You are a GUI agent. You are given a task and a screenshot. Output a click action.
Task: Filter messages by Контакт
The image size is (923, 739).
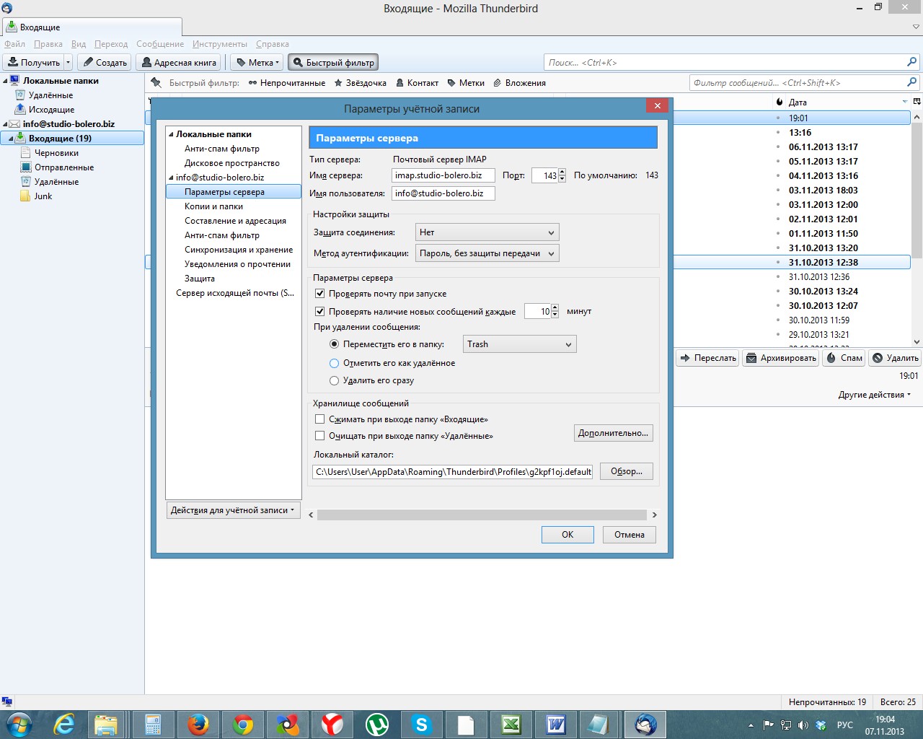[x=417, y=83]
